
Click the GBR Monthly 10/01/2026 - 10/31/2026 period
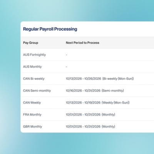pyautogui.click(x=90, y=127)
